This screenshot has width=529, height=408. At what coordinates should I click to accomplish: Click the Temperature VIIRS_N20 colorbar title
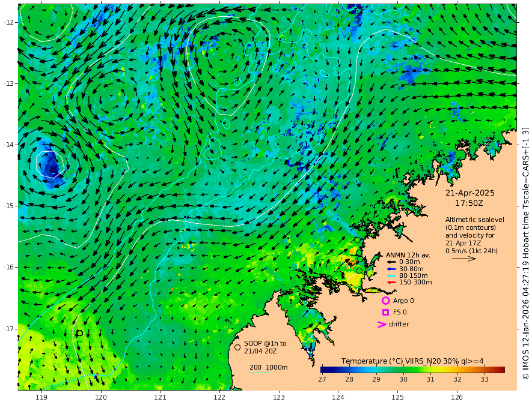412,361
